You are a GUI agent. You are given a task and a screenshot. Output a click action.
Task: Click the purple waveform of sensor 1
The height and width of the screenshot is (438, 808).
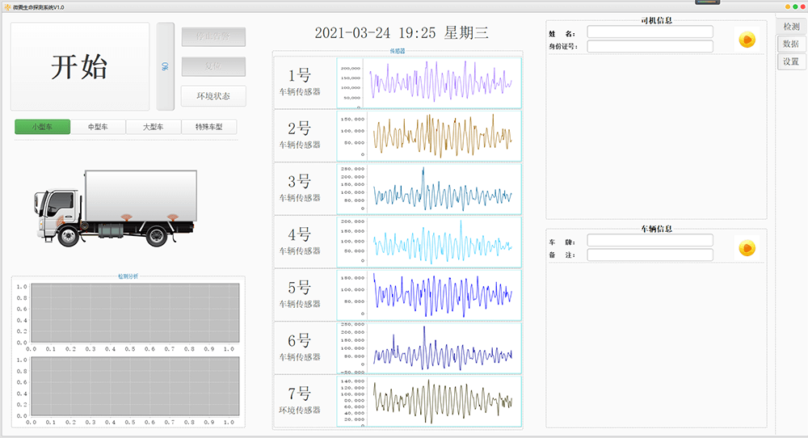(441, 82)
